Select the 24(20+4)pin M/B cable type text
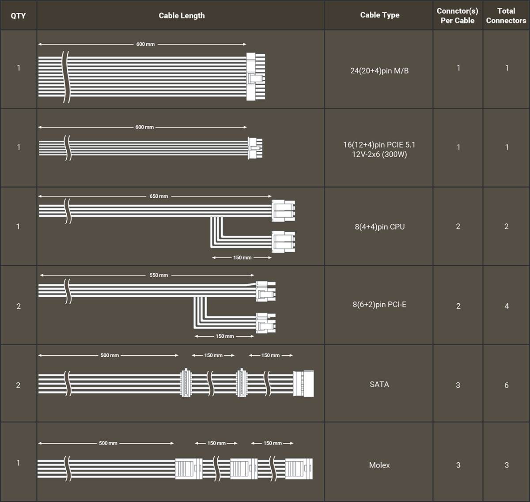 point(379,71)
